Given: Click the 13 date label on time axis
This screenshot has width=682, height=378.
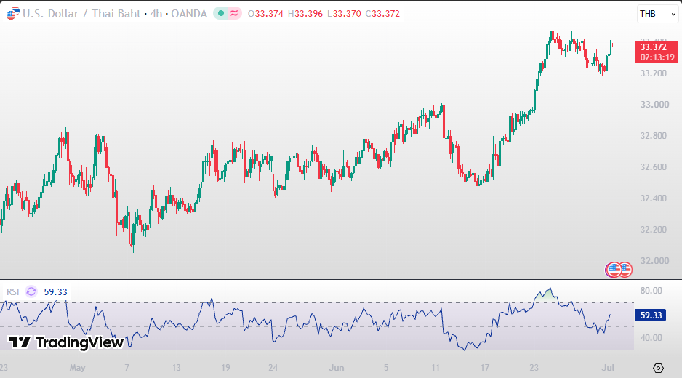Looking at the screenshot, I should tap(176, 368).
